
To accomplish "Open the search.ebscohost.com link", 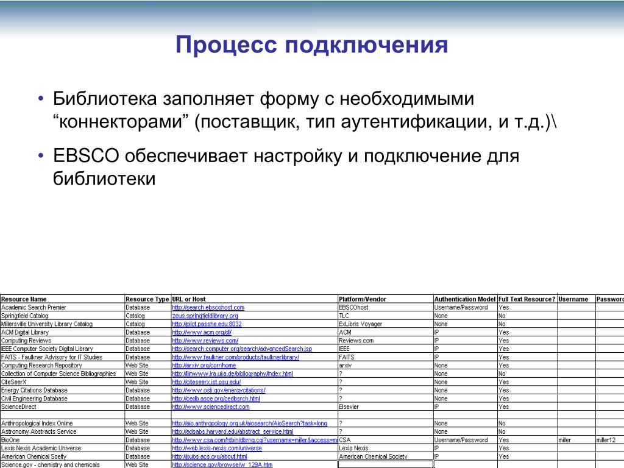I will click(208, 307).
